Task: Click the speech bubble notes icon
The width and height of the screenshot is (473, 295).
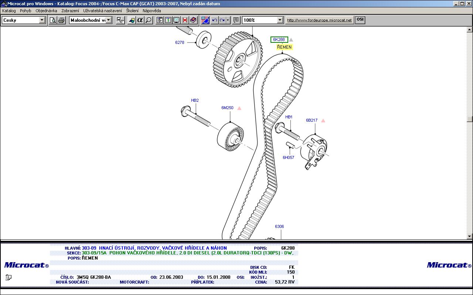Action: [x=236, y=20]
